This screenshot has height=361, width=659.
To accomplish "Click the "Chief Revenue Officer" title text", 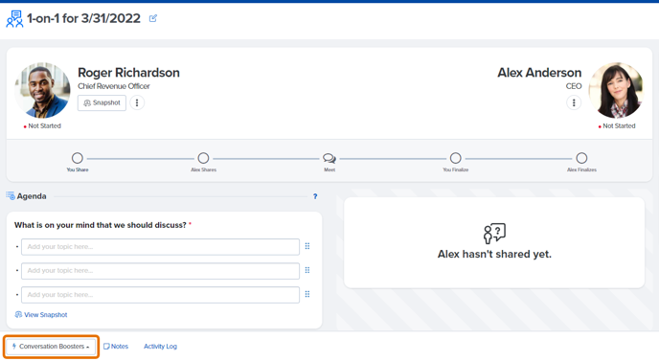I will pyautogui.click(x=113, y=86).
